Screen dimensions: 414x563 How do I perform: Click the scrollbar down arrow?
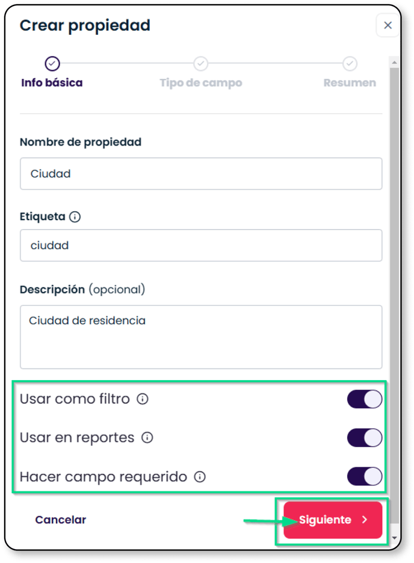point(395,538)
